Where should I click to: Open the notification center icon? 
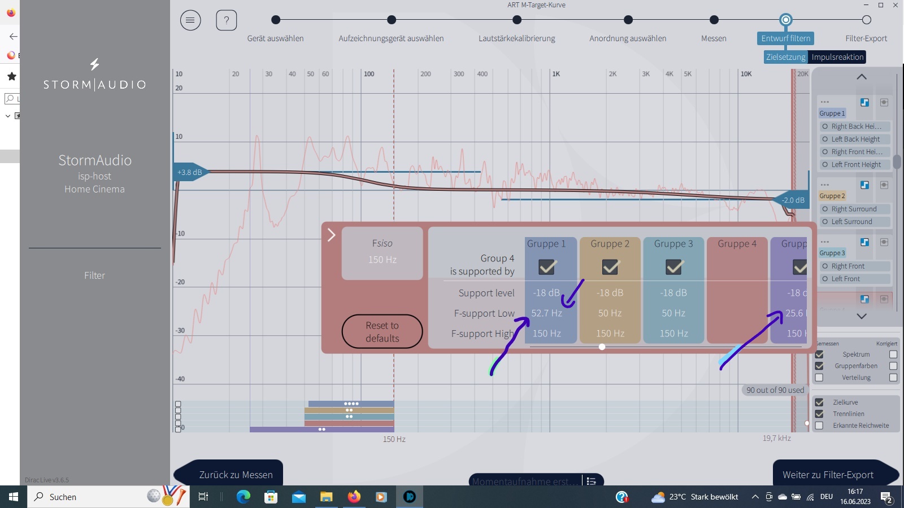pos(887,497)
